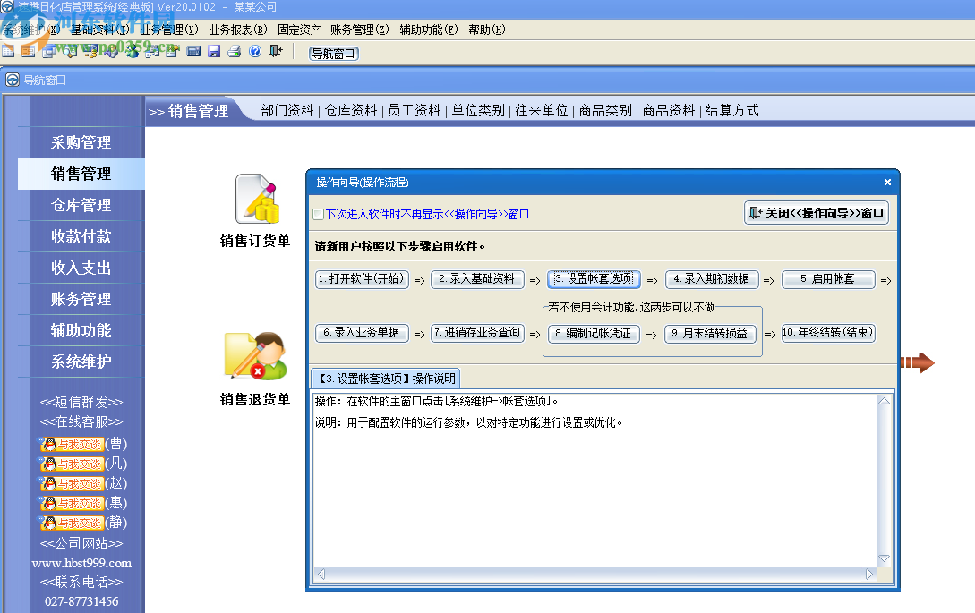Open the 固定资产 menu
The image size is (975, 613).
(x=299, y=30)
